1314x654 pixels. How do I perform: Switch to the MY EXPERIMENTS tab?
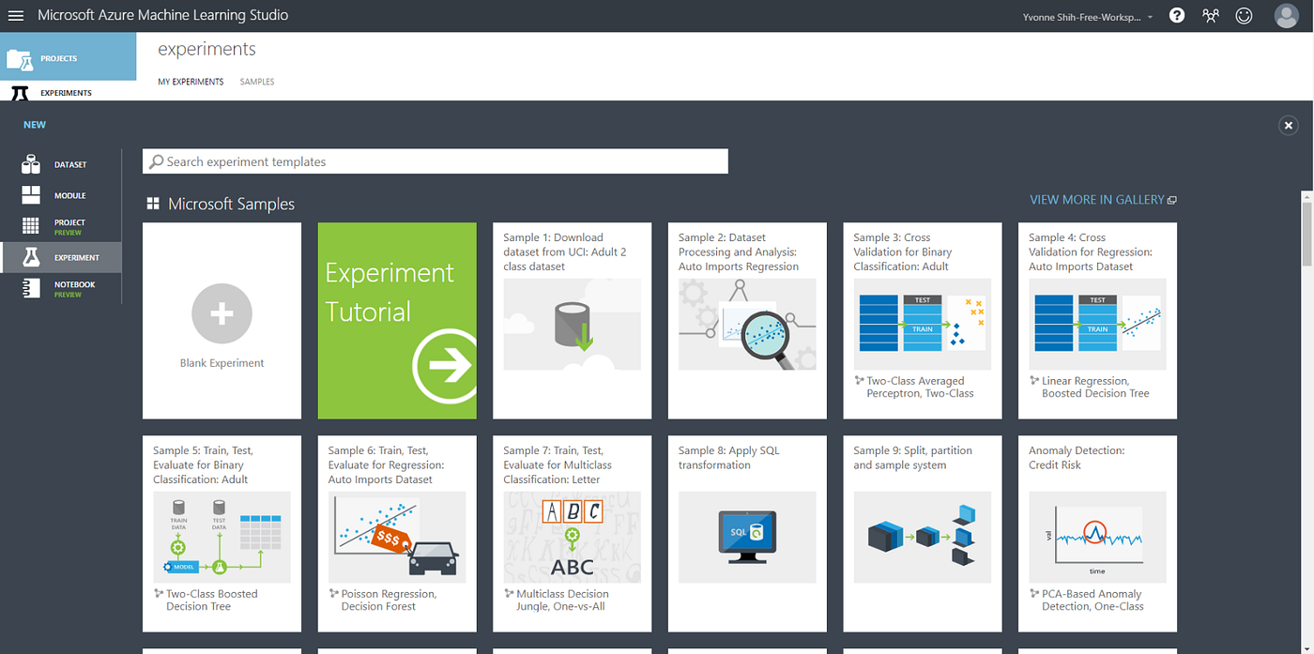(x=191, y=82)
